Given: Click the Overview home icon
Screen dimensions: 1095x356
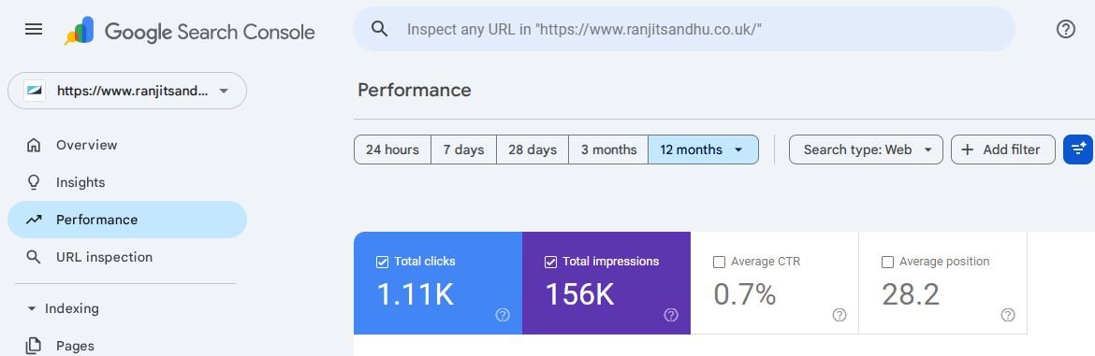Looking at the screenshot, I should click(x=33, y=145).
